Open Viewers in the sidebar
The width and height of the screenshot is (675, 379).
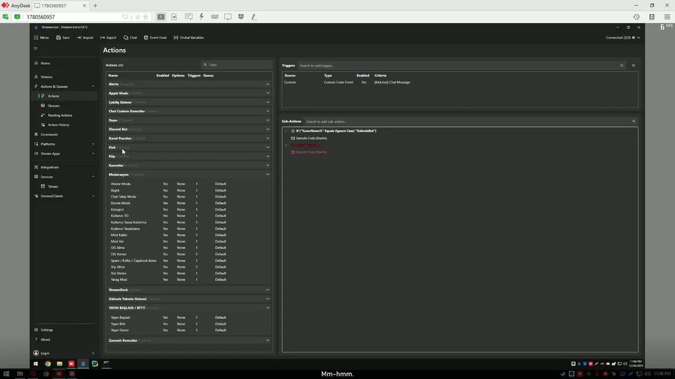coord(46,77)
